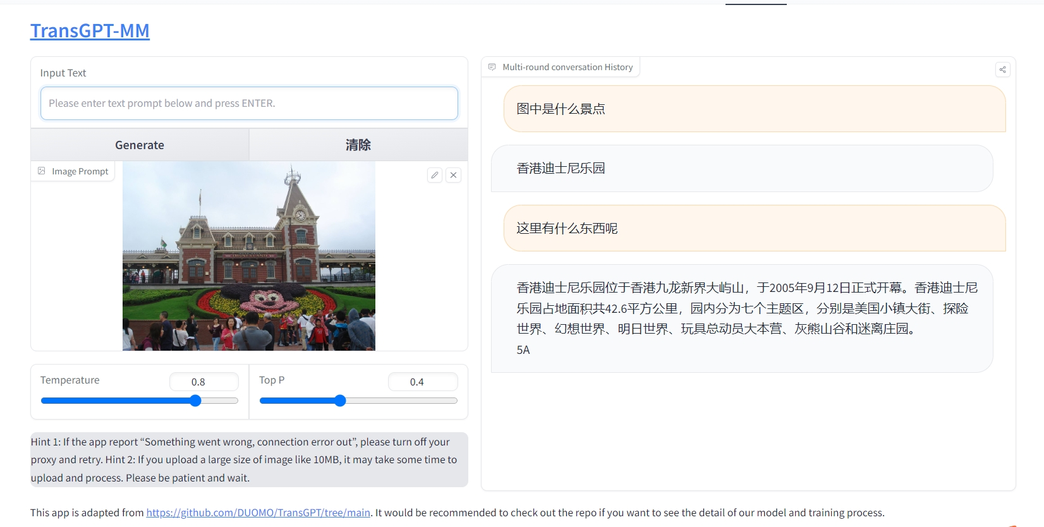The image size is (1044, 527).
Task: Click the "Temperature" label text
Action: 70,380
